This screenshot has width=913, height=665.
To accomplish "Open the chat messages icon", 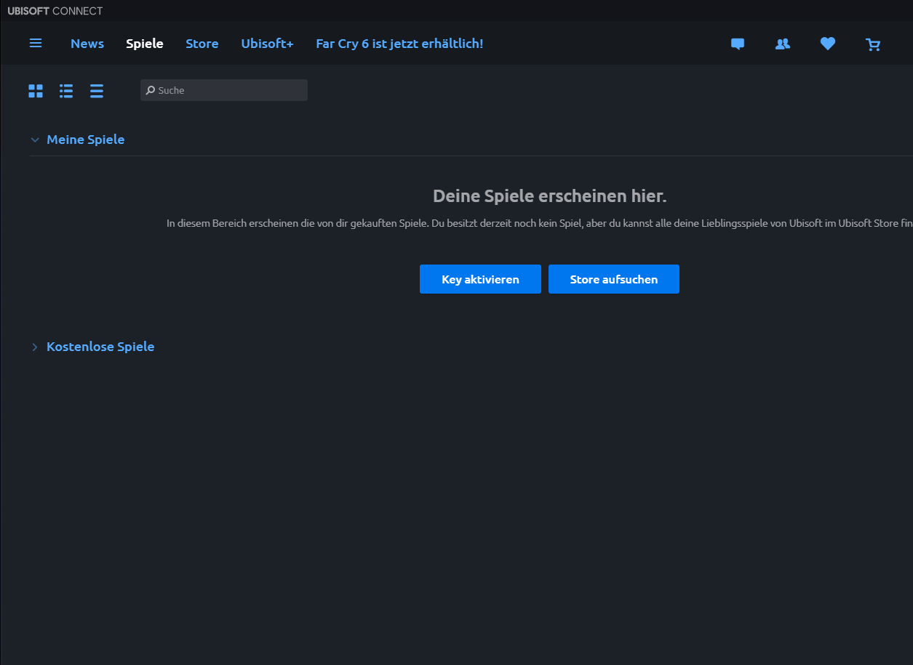I will [x=738, y=44].
